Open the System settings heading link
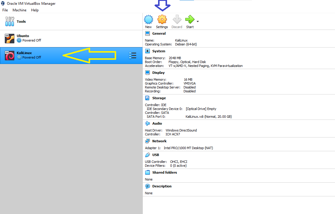 159,51
